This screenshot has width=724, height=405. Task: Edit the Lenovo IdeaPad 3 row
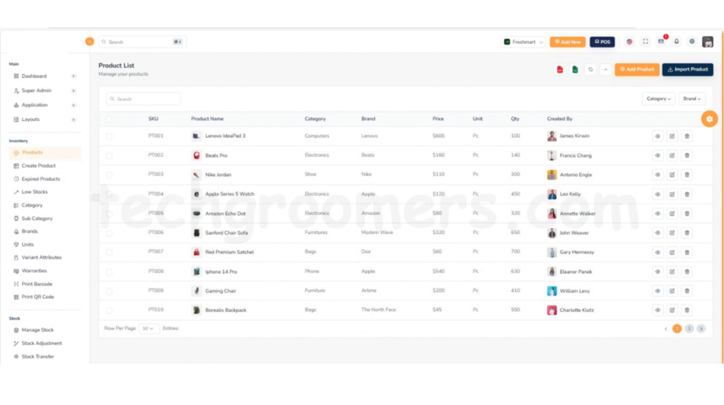point(672,136)
